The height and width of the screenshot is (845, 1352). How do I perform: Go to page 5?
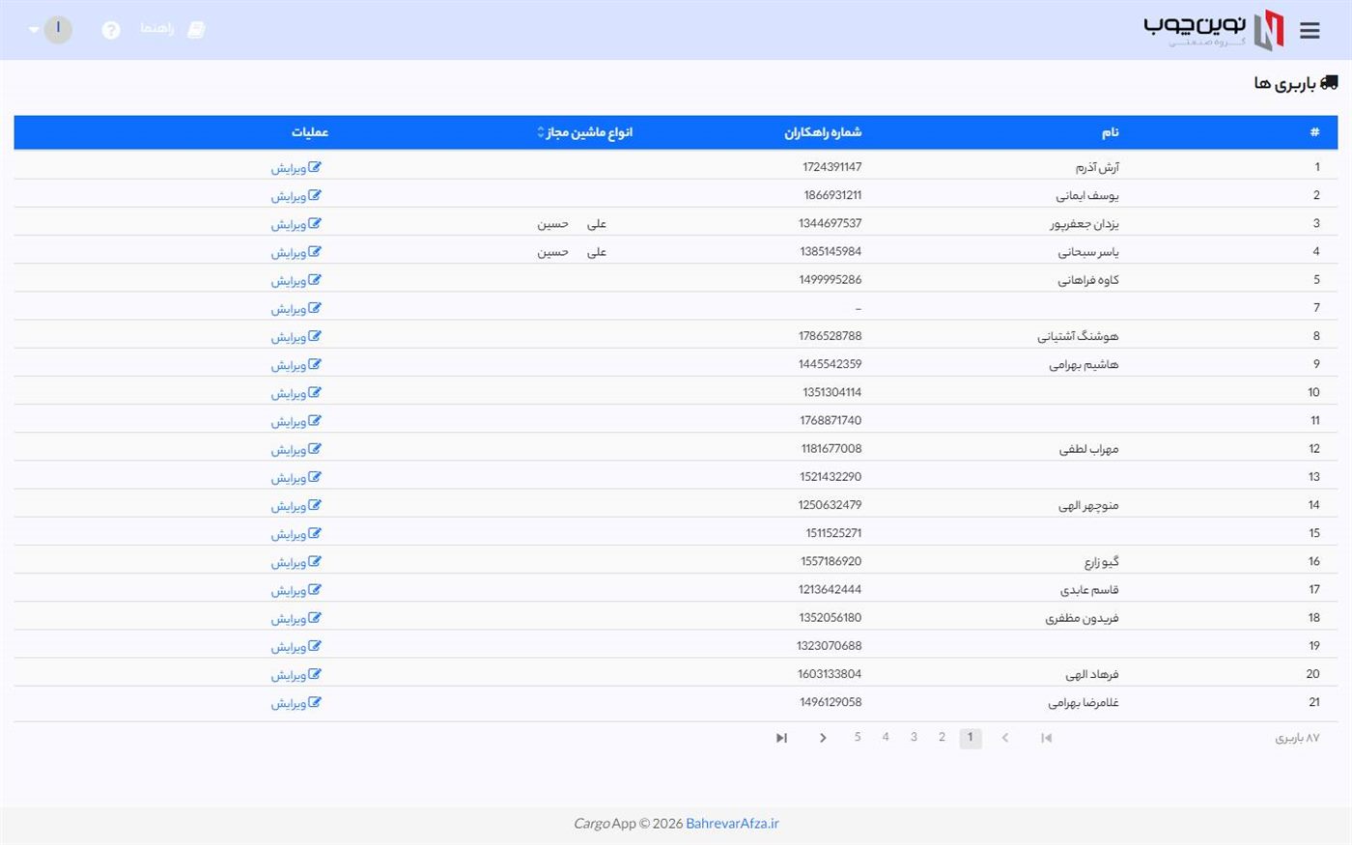point(858,738)
